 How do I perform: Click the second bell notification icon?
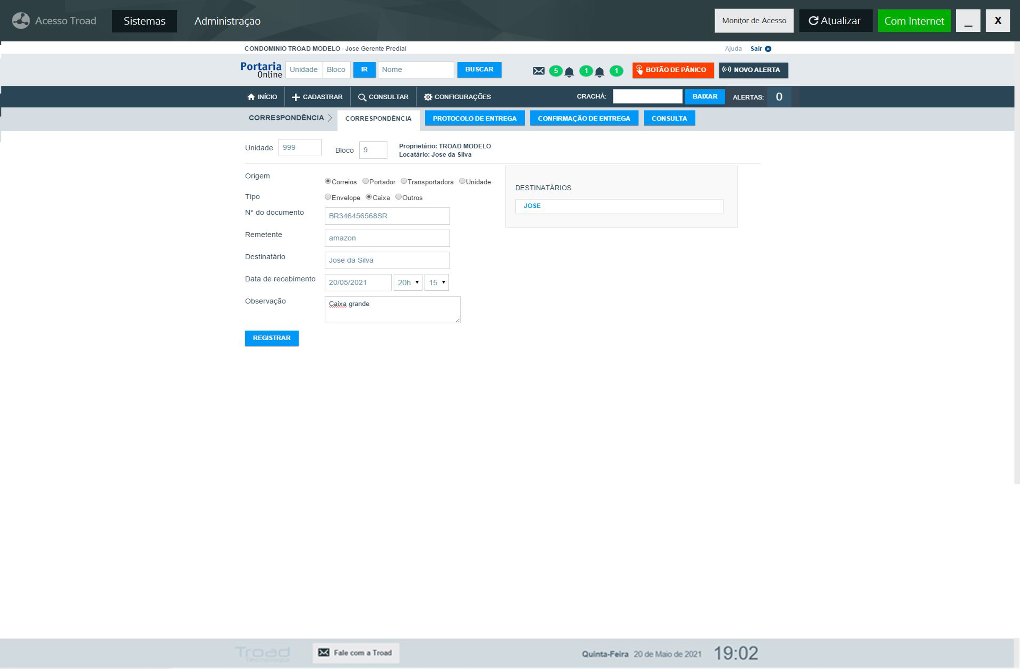[x=599, y=72]
